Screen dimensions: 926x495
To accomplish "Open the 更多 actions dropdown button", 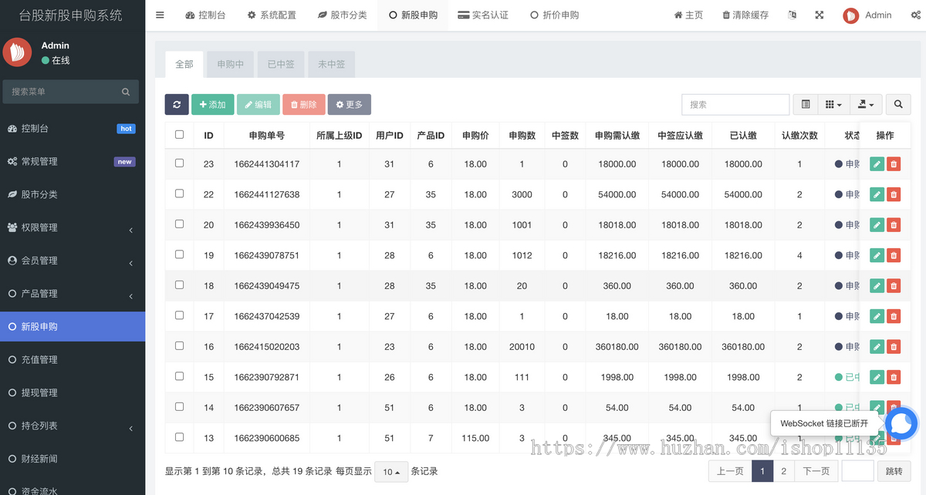I will click(350, 105).
